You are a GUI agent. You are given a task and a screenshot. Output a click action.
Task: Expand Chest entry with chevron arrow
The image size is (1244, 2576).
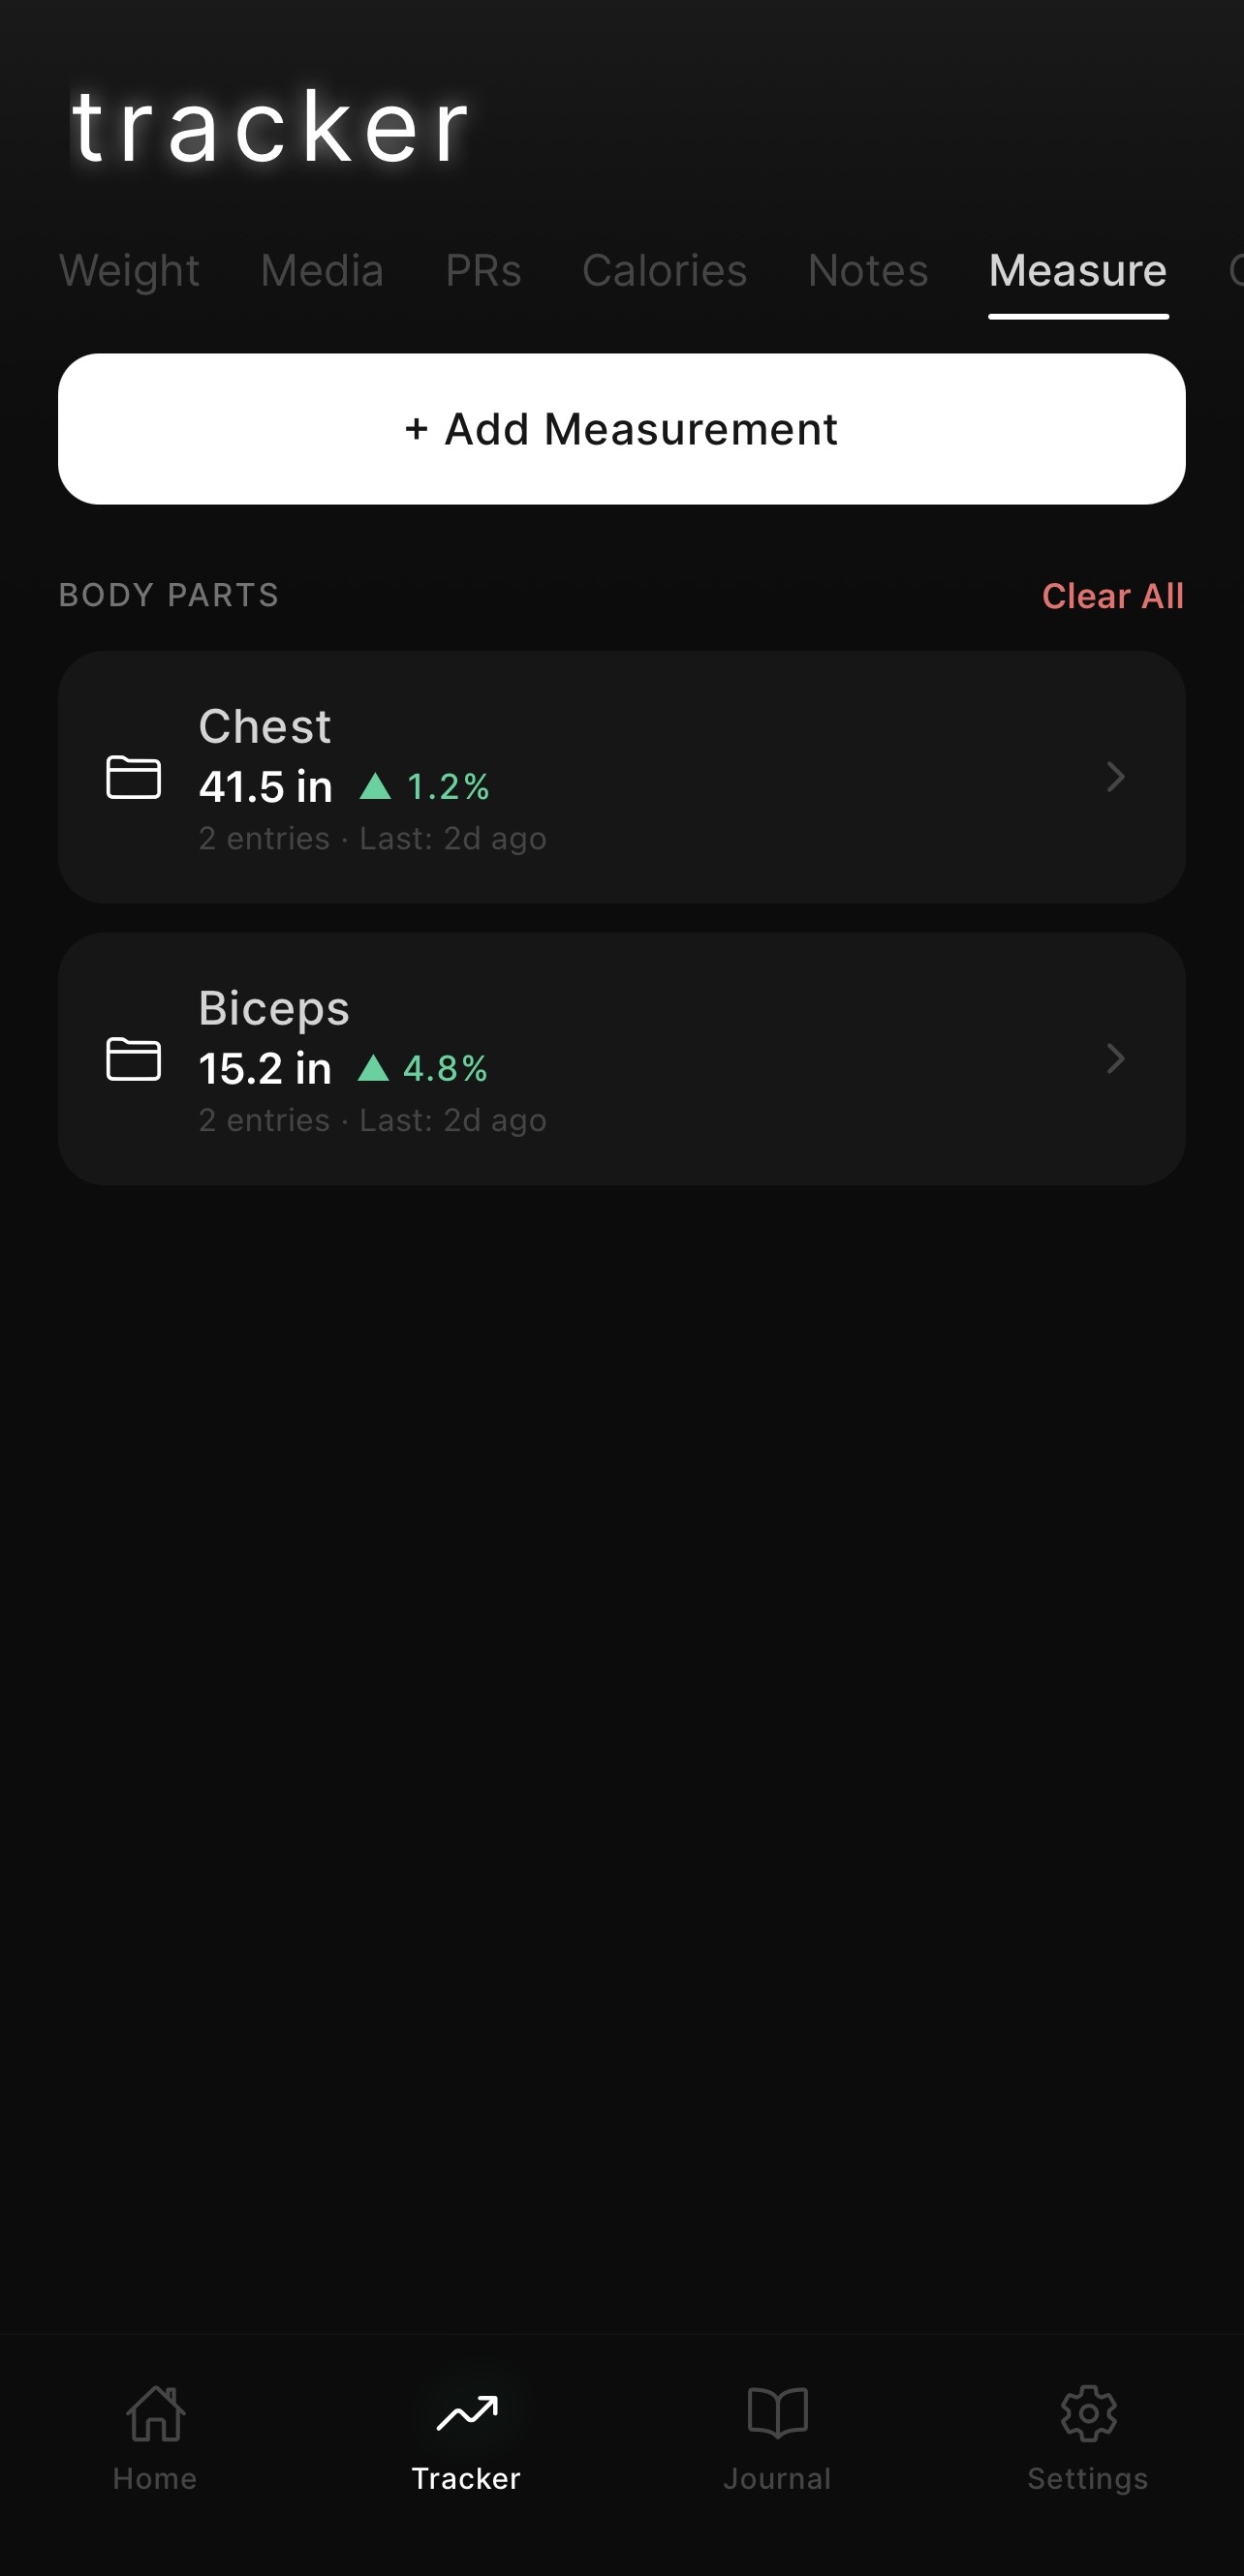click(1115, 777)
